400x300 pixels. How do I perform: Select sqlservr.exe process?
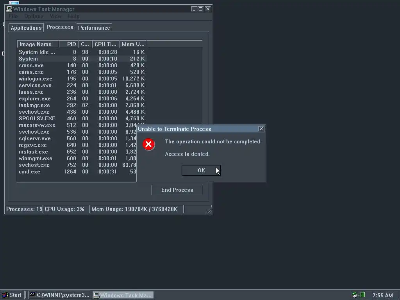(77, 139)
